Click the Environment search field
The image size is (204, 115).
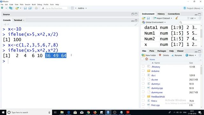190,22
